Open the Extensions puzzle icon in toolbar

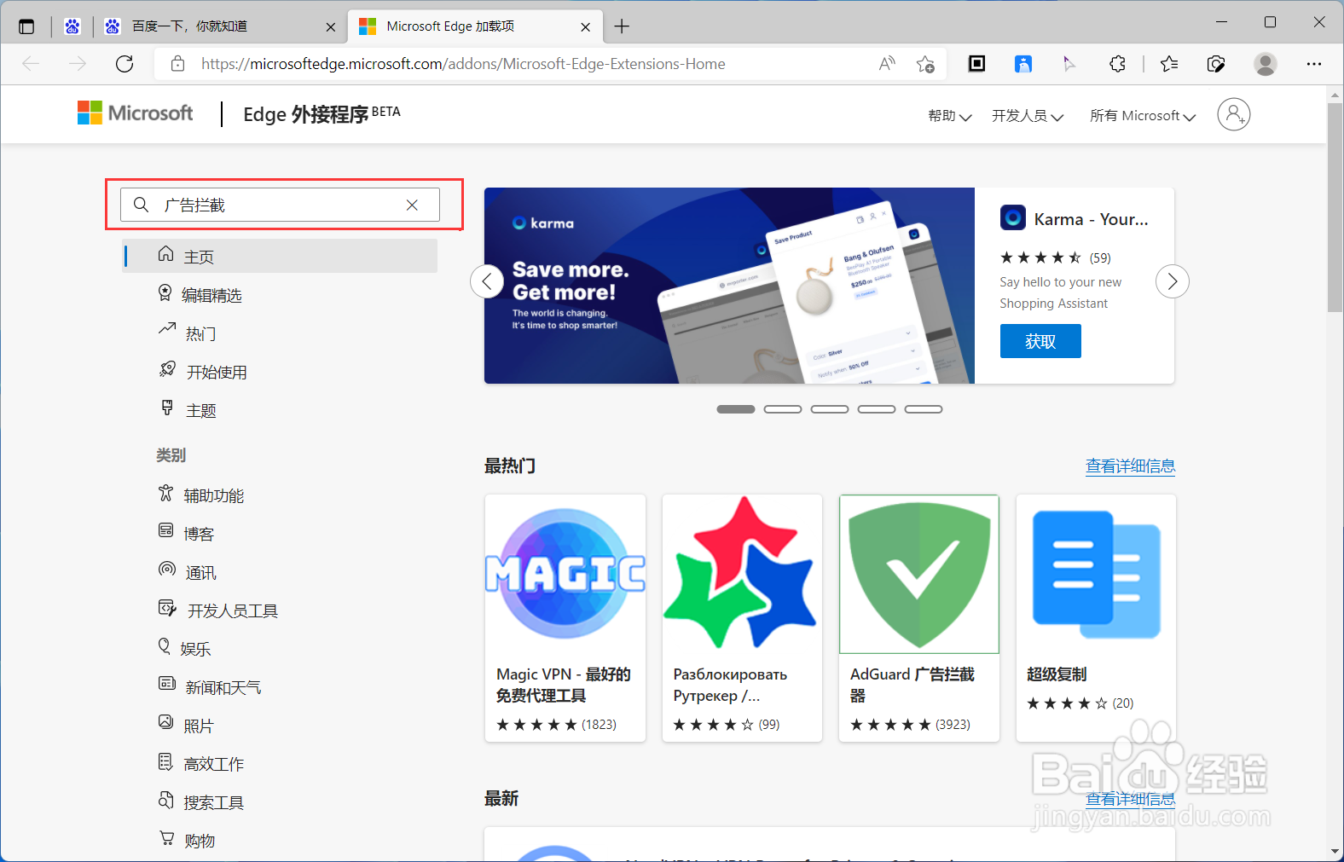[x=1117, y=64]
